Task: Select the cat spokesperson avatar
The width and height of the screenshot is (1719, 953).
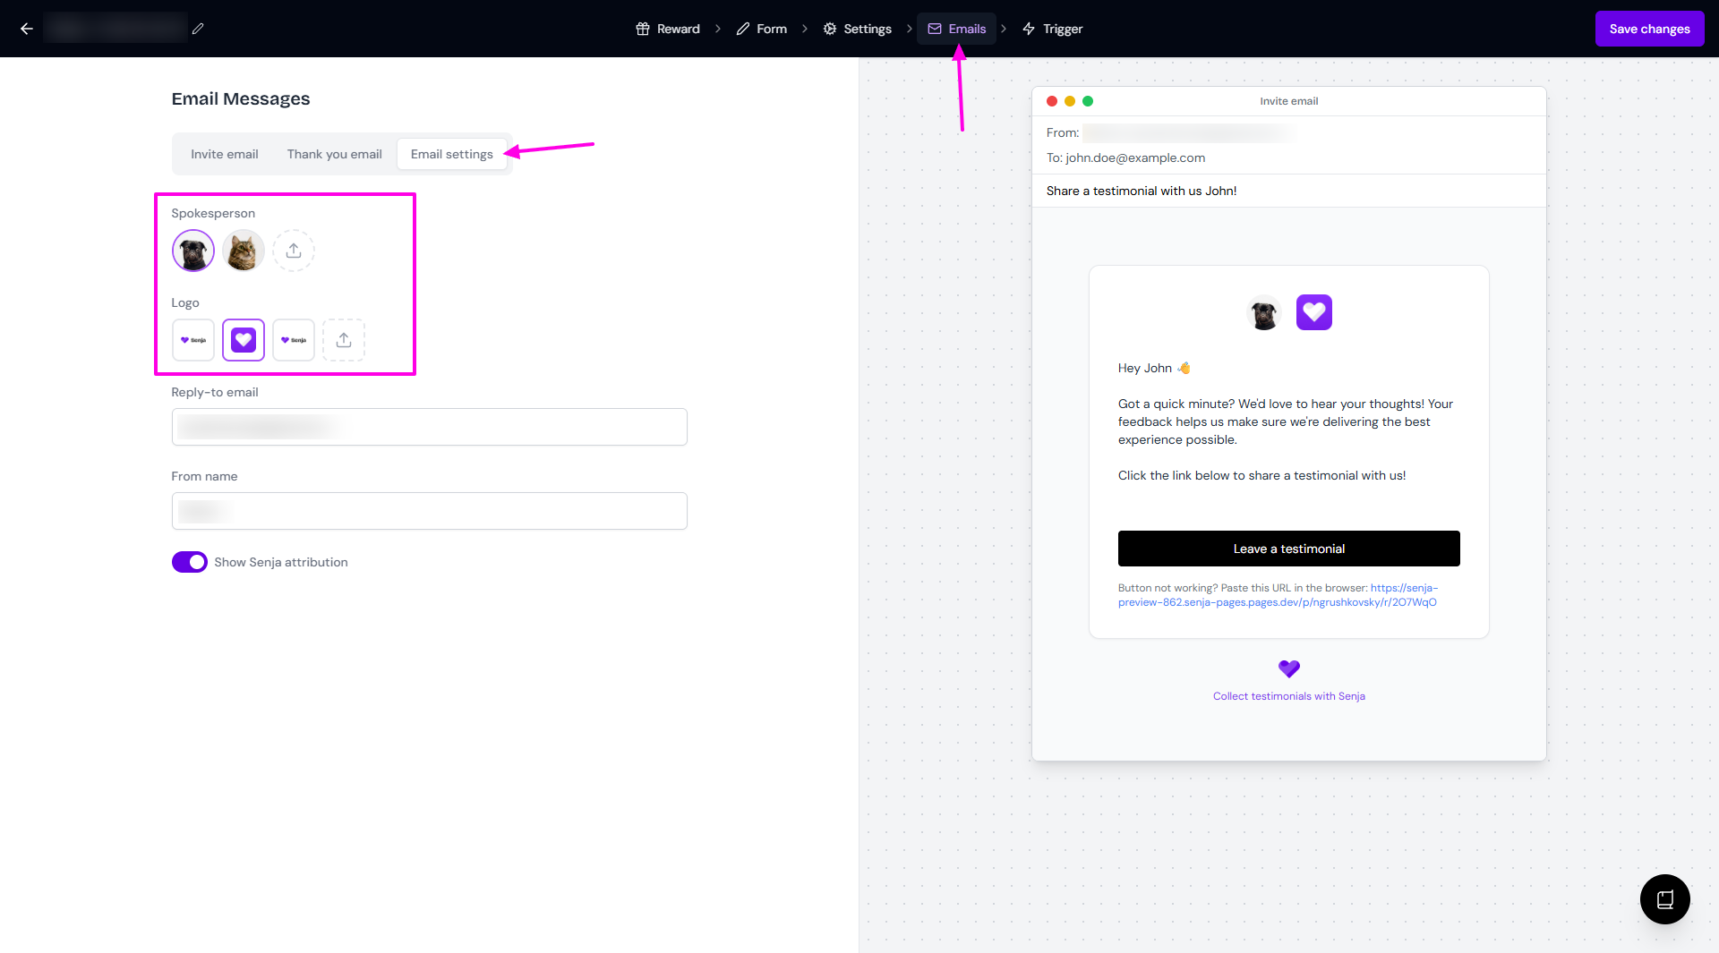Action: (244, 251)
